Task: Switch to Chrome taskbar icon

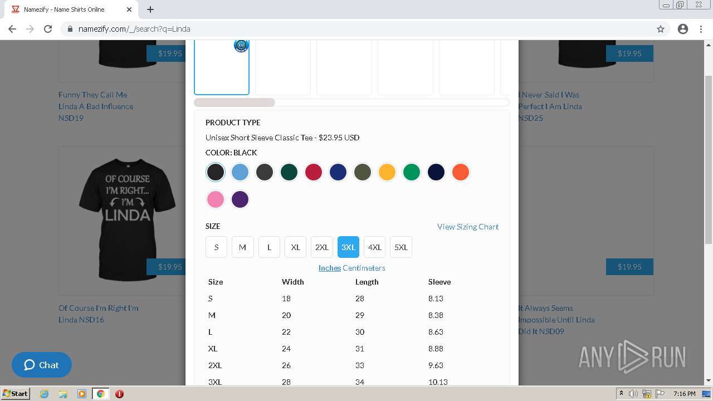Action: pyautogui.click(x=100, y=394)
